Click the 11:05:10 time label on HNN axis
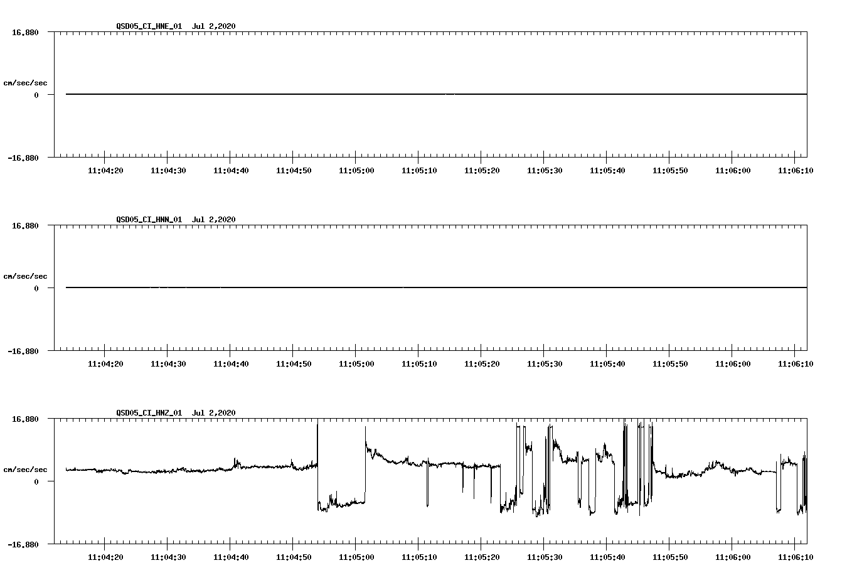 click(418, 364)
